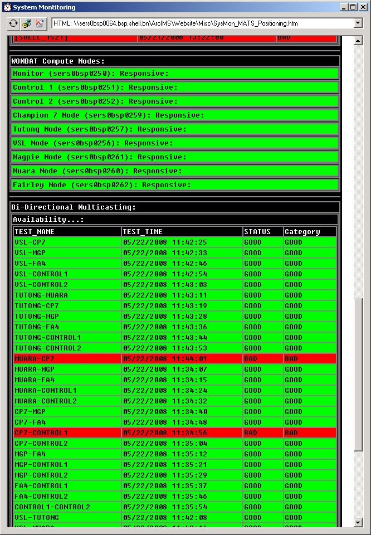Click the System Montitoring clock title icon
This screenshot has height=535, width=371.
click(x=7, y=7)
